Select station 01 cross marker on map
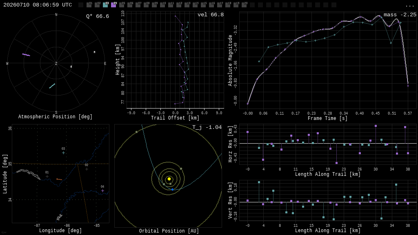418x235 pixels. 47,176
